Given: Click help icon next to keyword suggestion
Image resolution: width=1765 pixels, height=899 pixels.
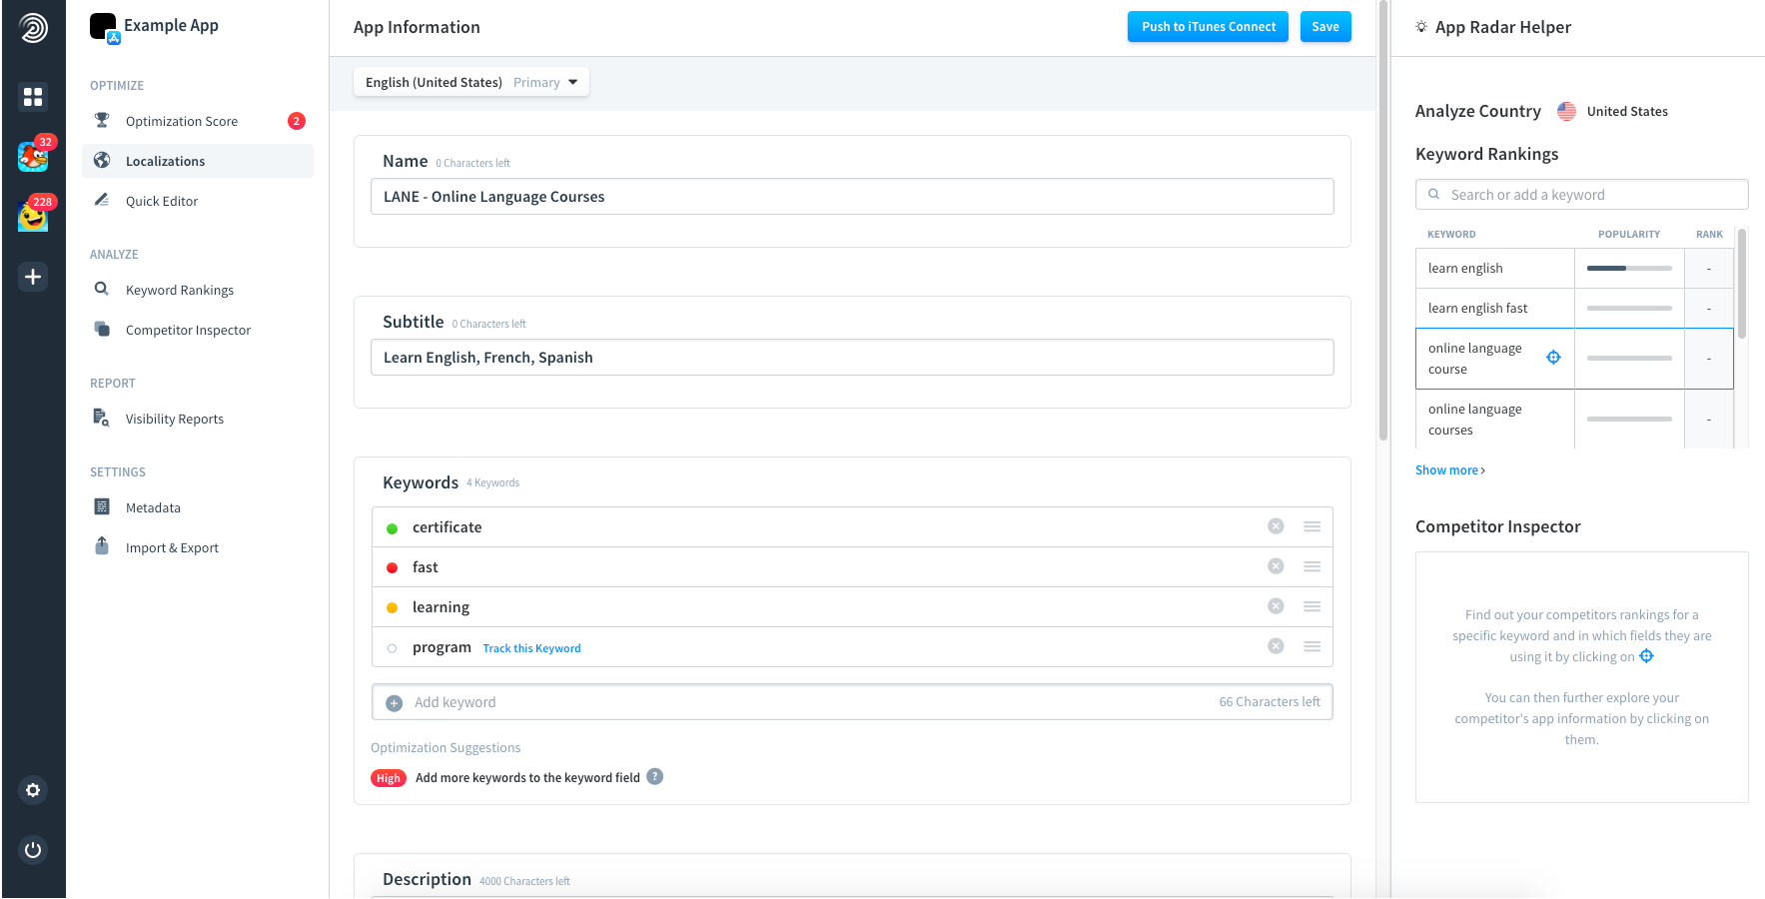Looking at the screenshot, I should (x=655, y=777).
